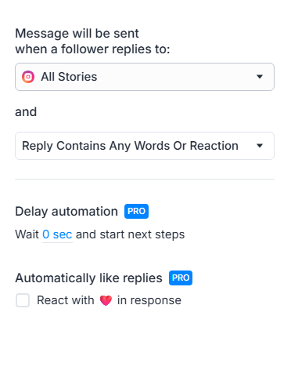This screenshot has height=374, width=291.
Task: Click the word 'Wait' in delay setting
Action: coord(27,234)
